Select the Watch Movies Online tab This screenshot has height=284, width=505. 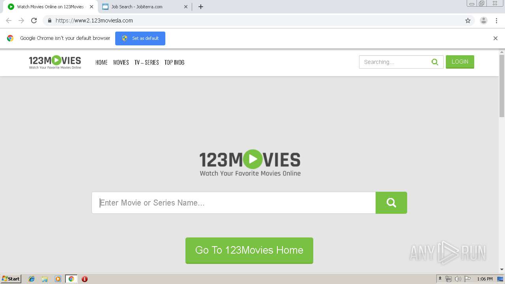(50, 7)
